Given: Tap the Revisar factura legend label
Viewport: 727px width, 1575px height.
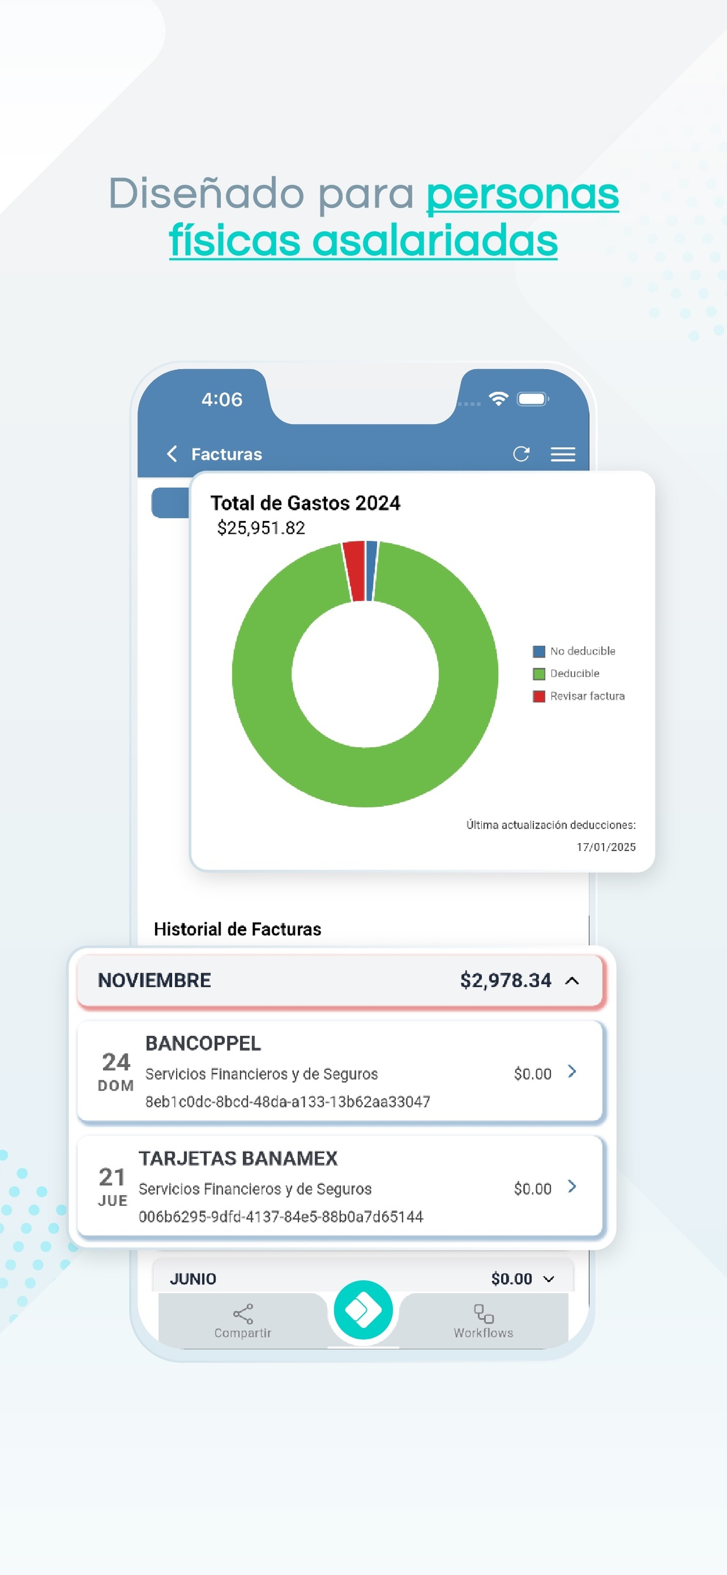Looking at the screenshot, I should [x=587, y=697].
